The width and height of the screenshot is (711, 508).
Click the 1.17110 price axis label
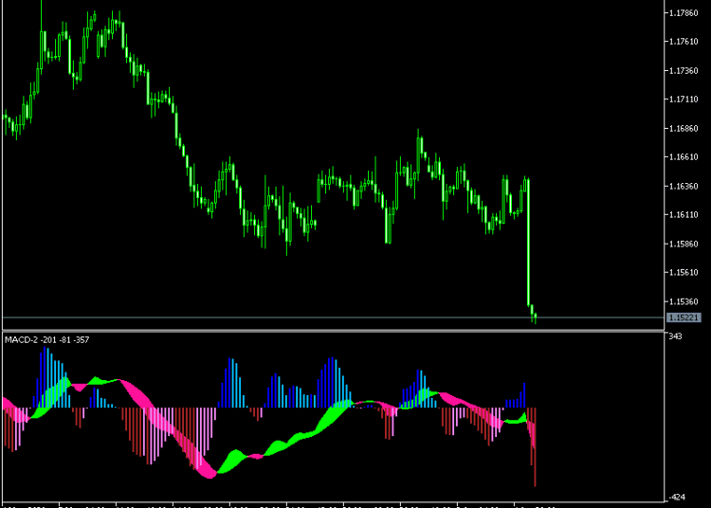(684, 100)
